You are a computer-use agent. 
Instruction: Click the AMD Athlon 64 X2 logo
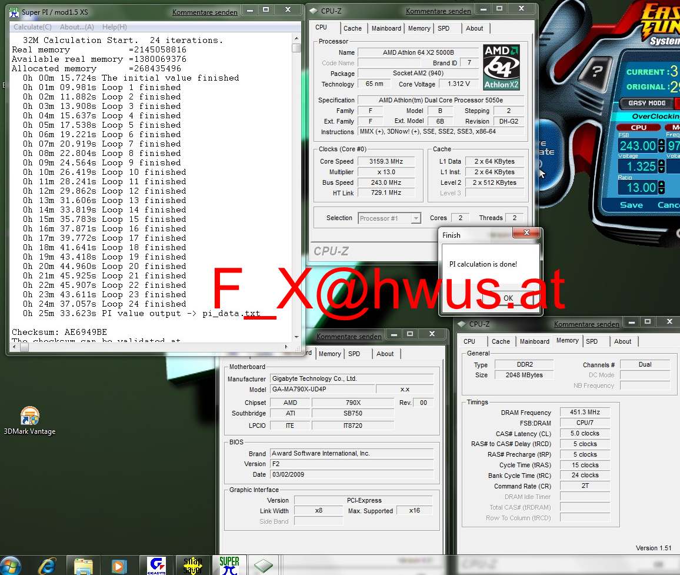[501, 67]
